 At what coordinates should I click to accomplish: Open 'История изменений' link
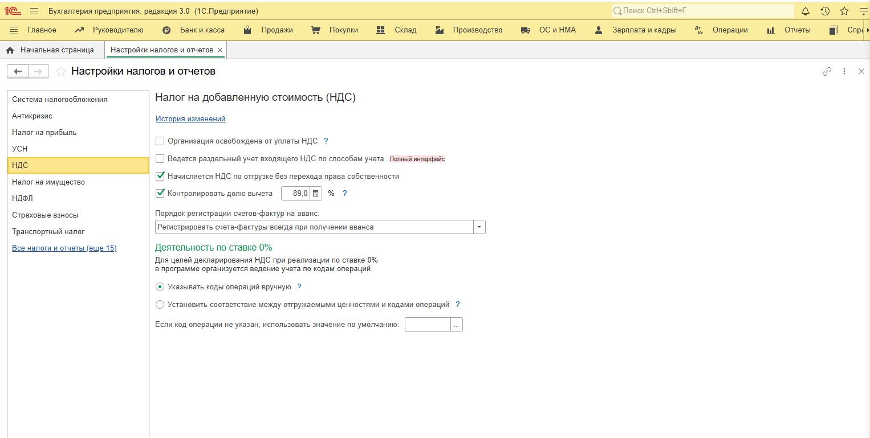pyautogui.click(x=190, y=119)
